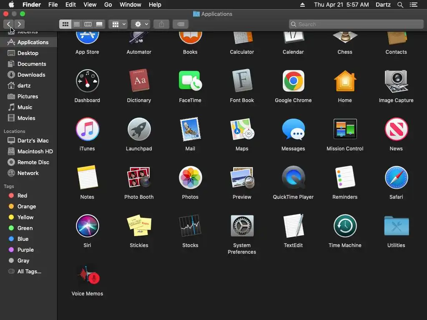The height and width of the screenshot is (320, 427).
Task: Open the Edit menu
Action: (x=70, y=5)
